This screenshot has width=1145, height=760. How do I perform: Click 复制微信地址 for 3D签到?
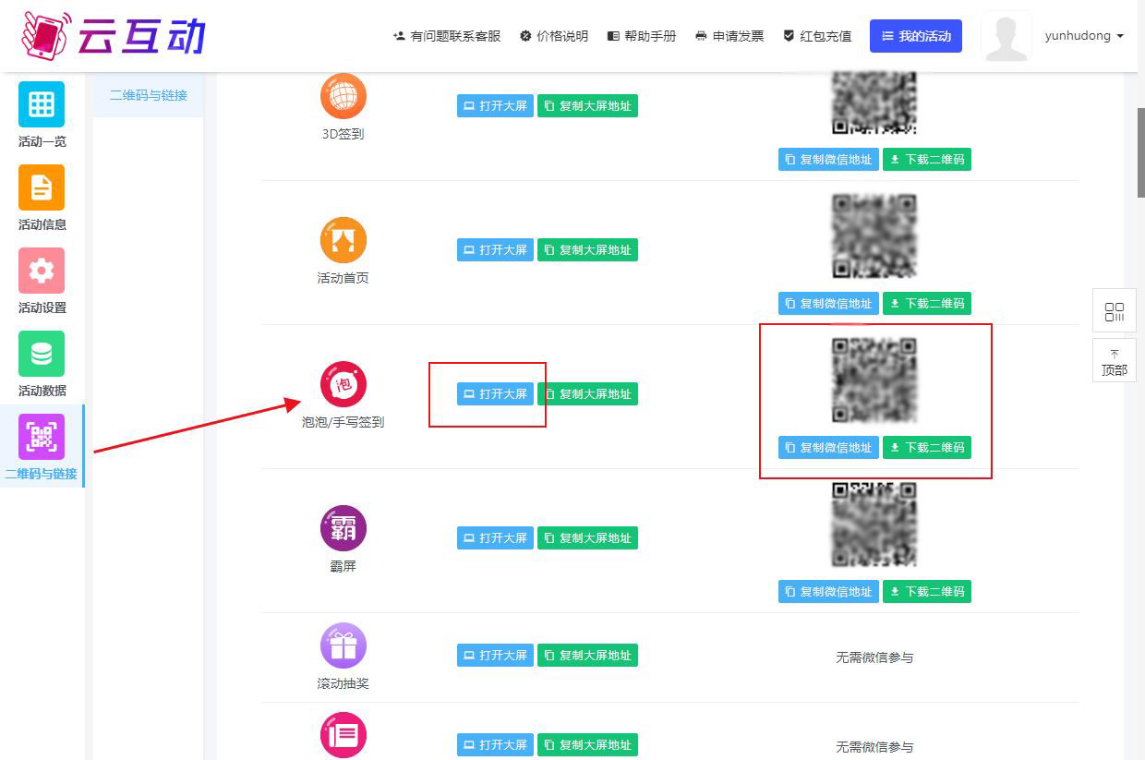[x=828, y=160]
